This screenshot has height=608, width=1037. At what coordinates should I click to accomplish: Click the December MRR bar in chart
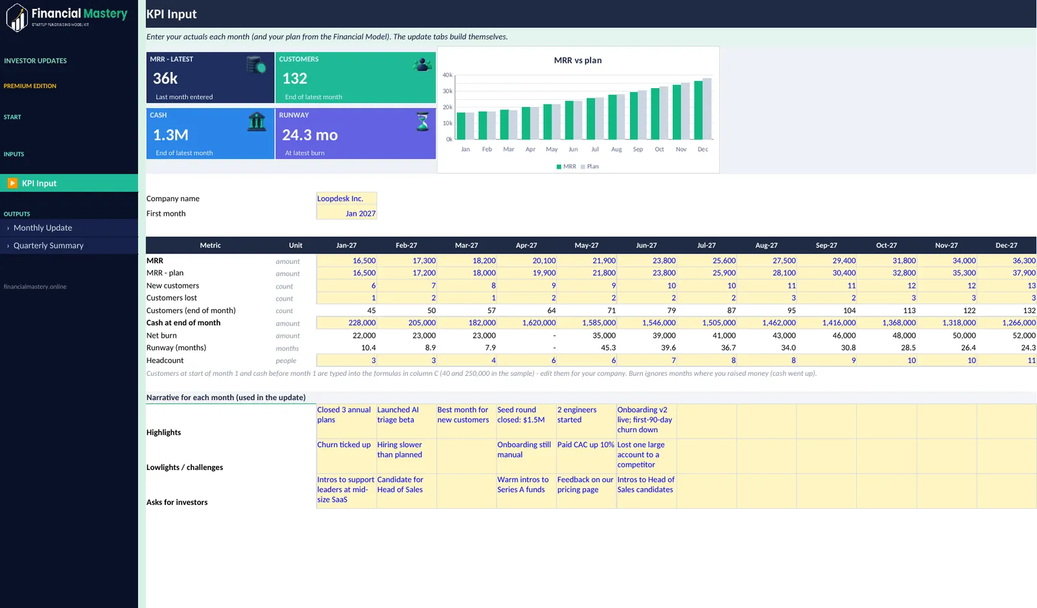(698, 110)
